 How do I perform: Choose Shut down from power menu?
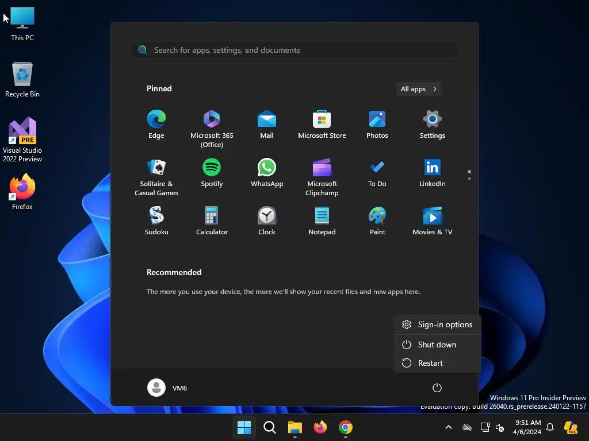point(437,345)
